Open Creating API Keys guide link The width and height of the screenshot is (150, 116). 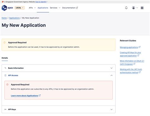pyautogui.click(x=130, y=54)
